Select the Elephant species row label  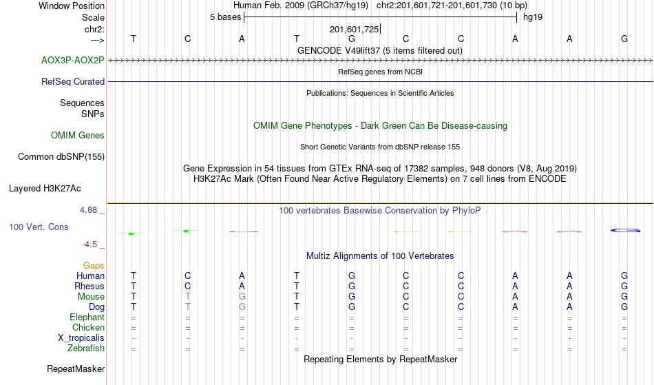coord(87,317)
